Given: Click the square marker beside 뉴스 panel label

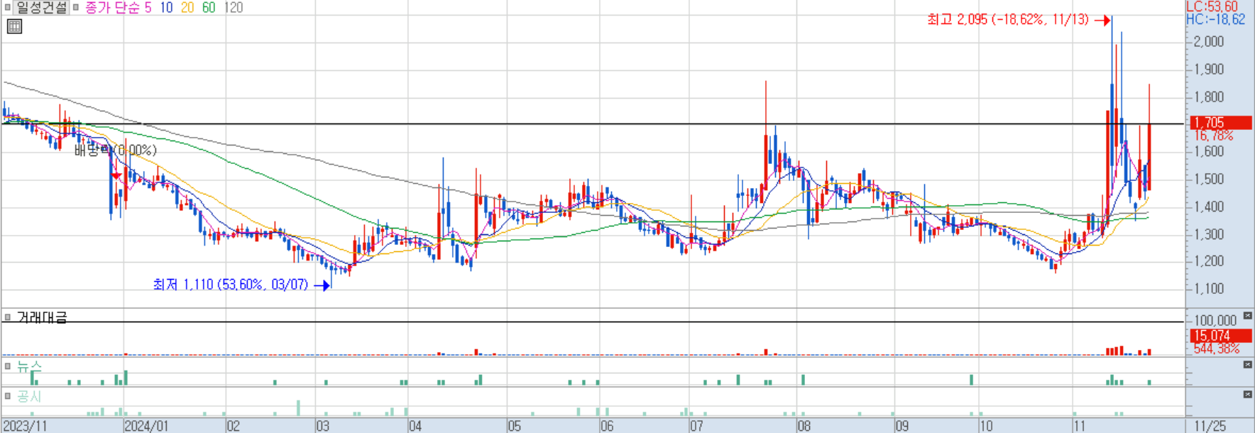Looking at the screenshot, I should click(8, 366).
